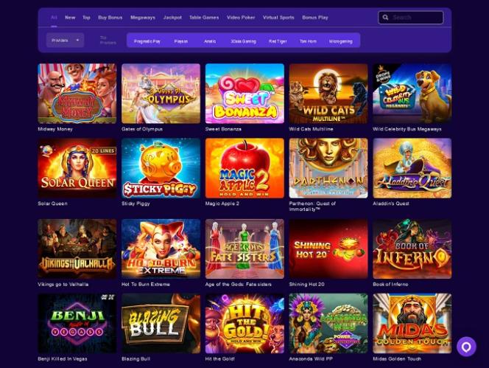Focus the Search input field
This screenshot has width=489, height=368.
click(x=411, y=18)
